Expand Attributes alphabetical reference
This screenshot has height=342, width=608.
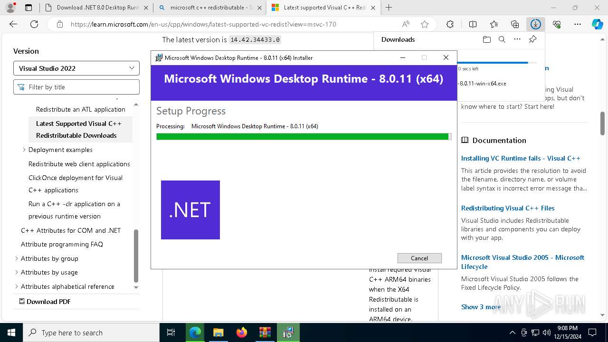17,286
